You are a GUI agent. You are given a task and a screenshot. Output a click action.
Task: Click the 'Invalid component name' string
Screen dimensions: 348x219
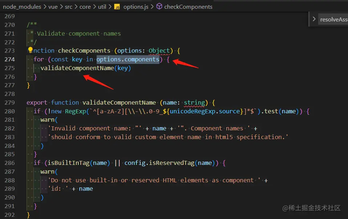pos(96,129)
